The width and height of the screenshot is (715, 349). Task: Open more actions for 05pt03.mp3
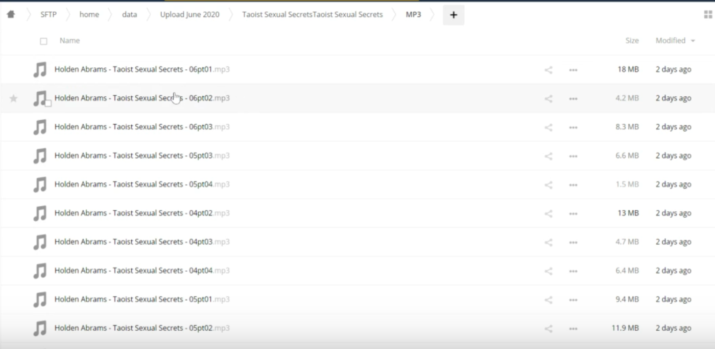(573, 156)
